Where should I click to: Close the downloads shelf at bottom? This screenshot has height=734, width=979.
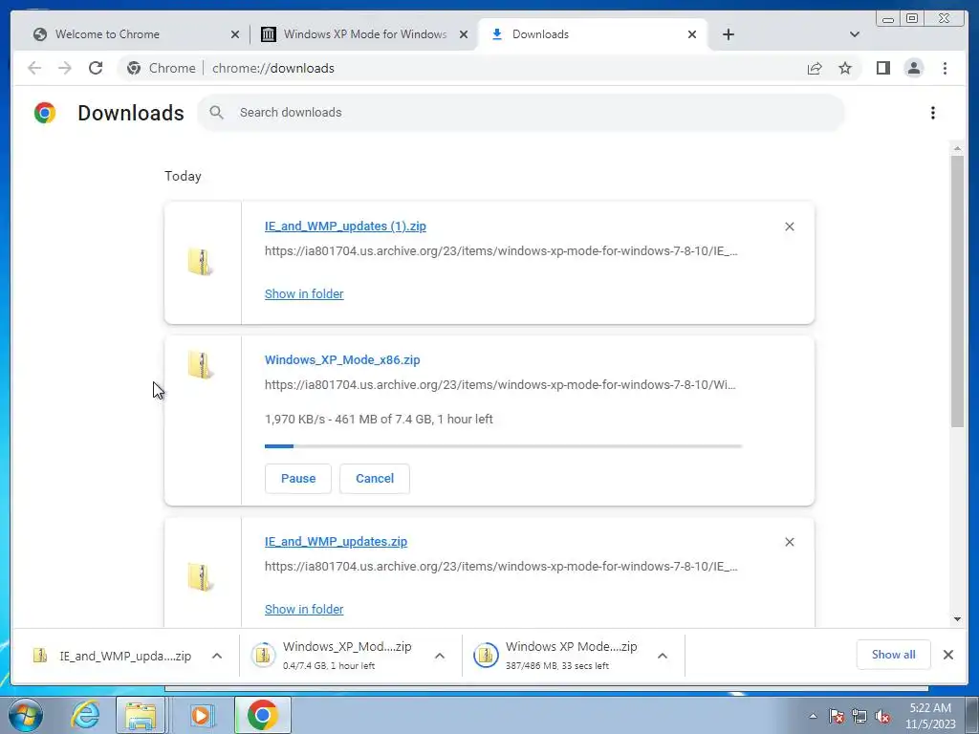point(947,655)
